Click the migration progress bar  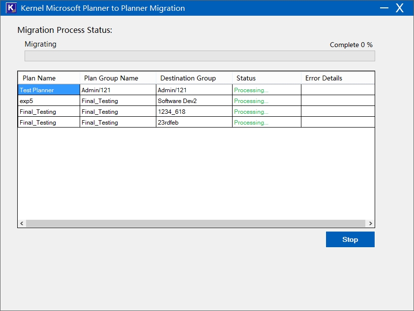point(200,56)
